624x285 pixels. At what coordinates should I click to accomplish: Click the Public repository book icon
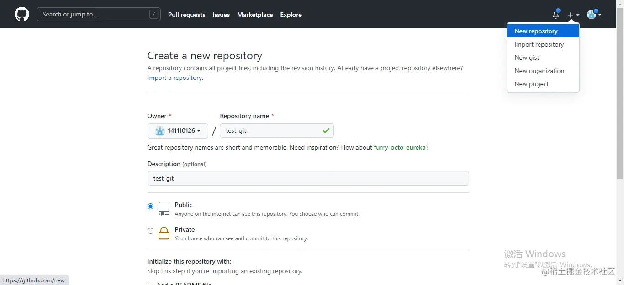pos(164,208)
